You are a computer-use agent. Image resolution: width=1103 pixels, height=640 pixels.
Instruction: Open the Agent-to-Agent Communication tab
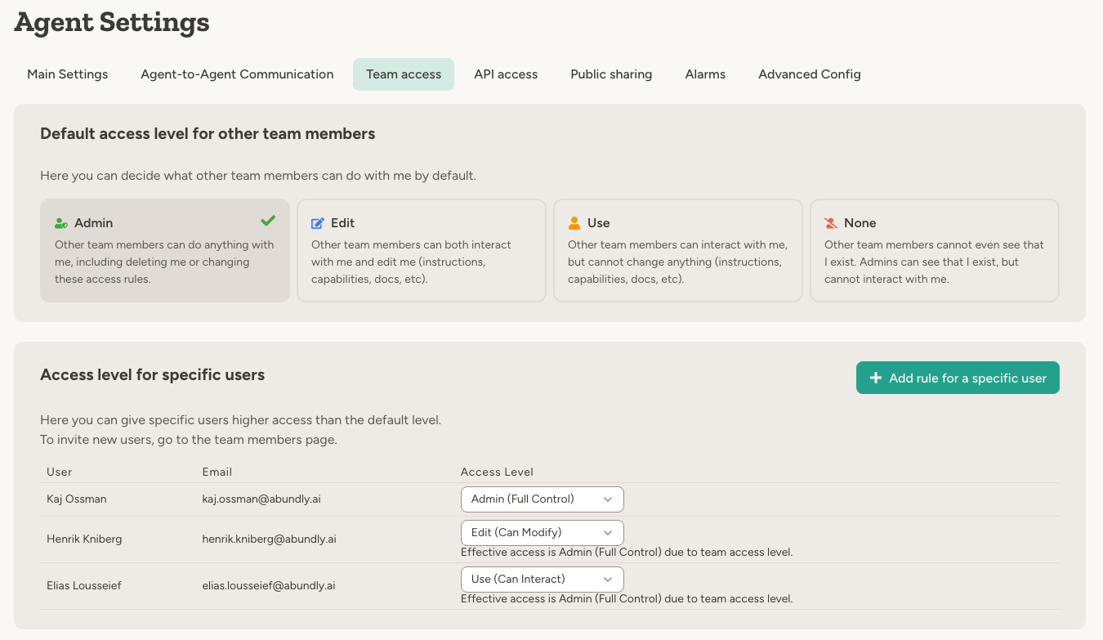pyautogui.click(x=237, y=74)
